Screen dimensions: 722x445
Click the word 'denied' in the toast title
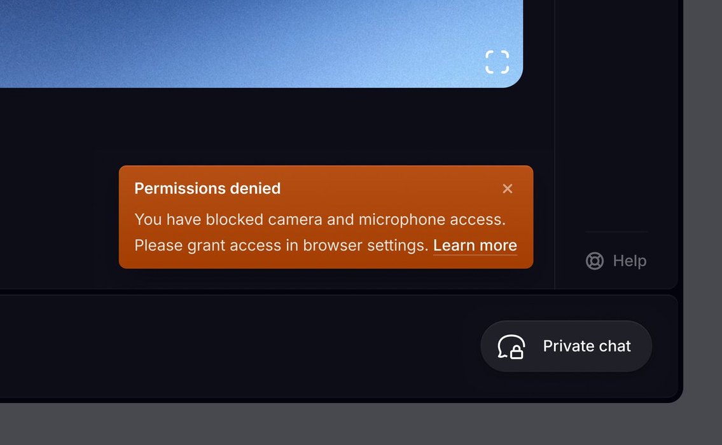(255, 188)
